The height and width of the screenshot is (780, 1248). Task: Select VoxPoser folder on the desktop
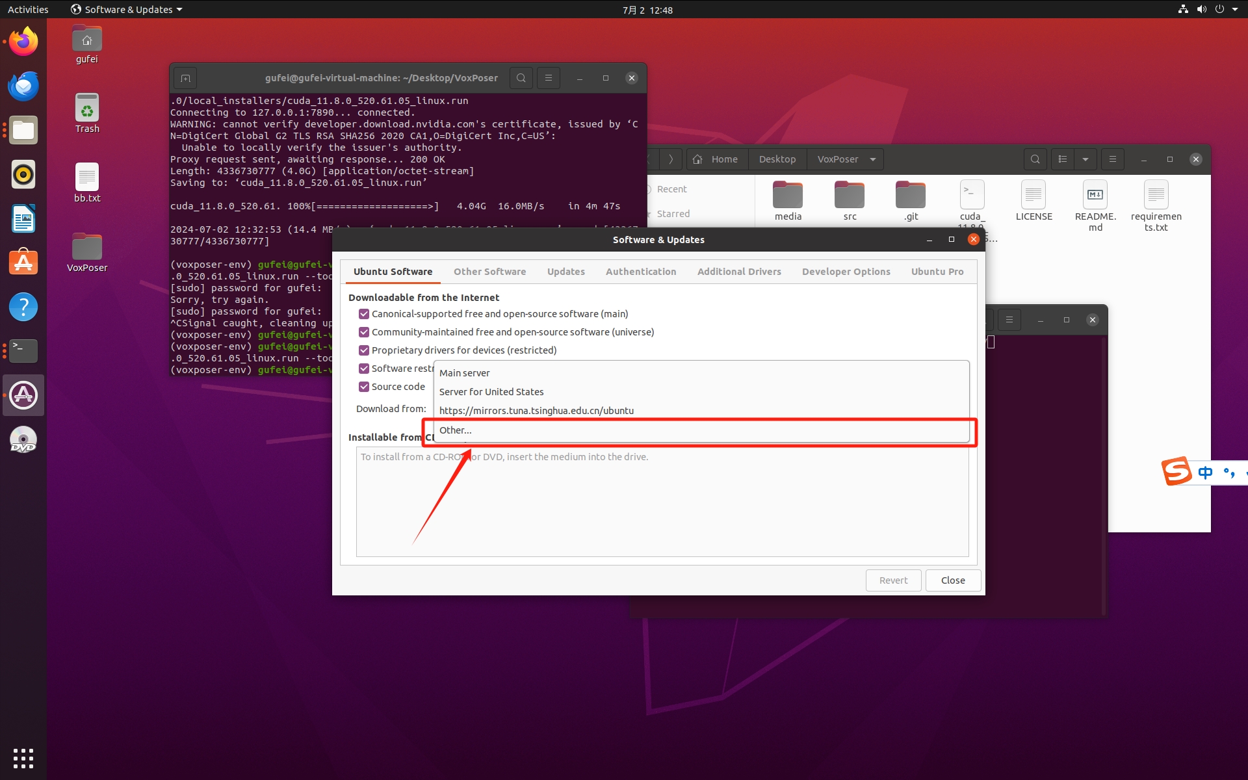coord(87,252)
